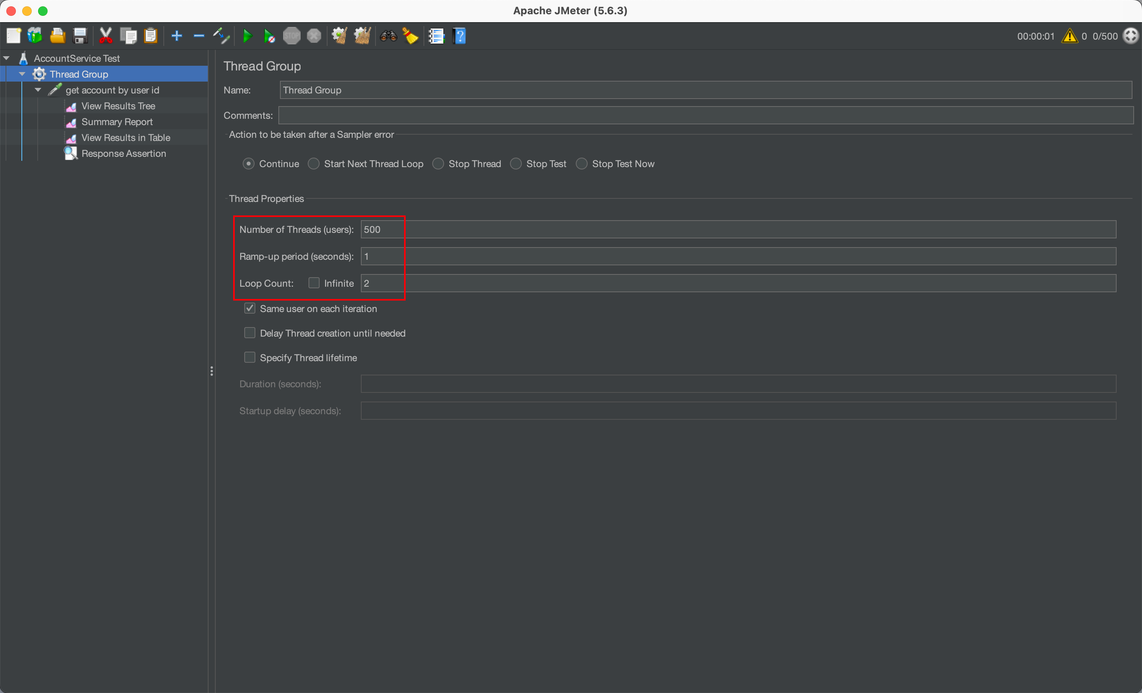Open Summary Report listener

tap(117, 122)
